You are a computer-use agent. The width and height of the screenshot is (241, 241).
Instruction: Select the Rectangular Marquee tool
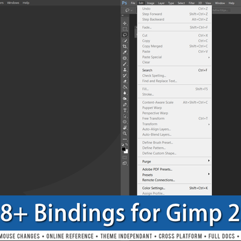click(x=125, y=29)
